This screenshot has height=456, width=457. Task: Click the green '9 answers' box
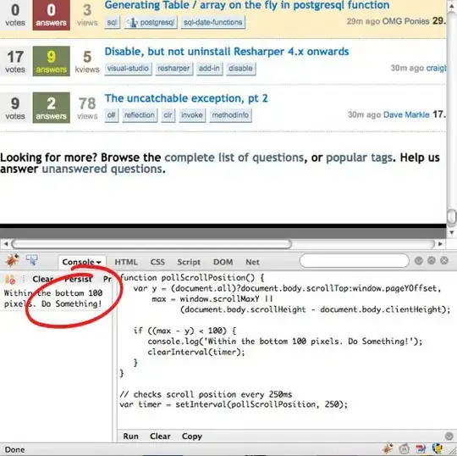(52, 61)
